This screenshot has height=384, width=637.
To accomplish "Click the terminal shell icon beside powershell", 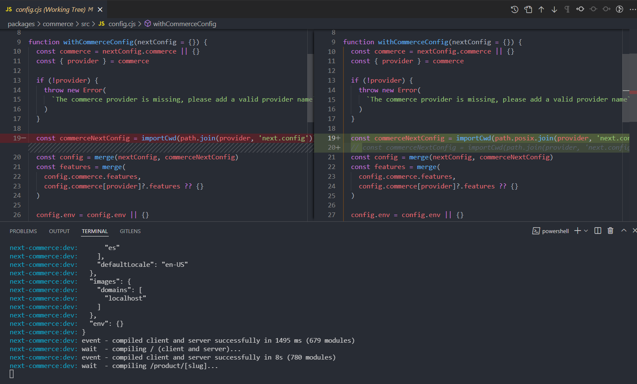I will 536,231.
